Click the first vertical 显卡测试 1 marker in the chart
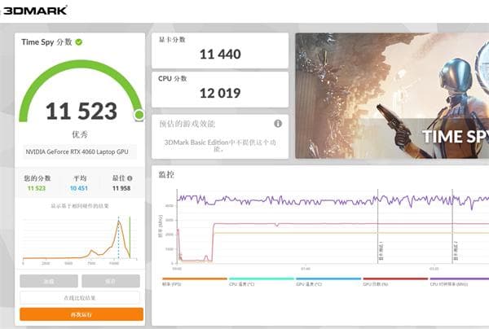 tap(378, 226)
